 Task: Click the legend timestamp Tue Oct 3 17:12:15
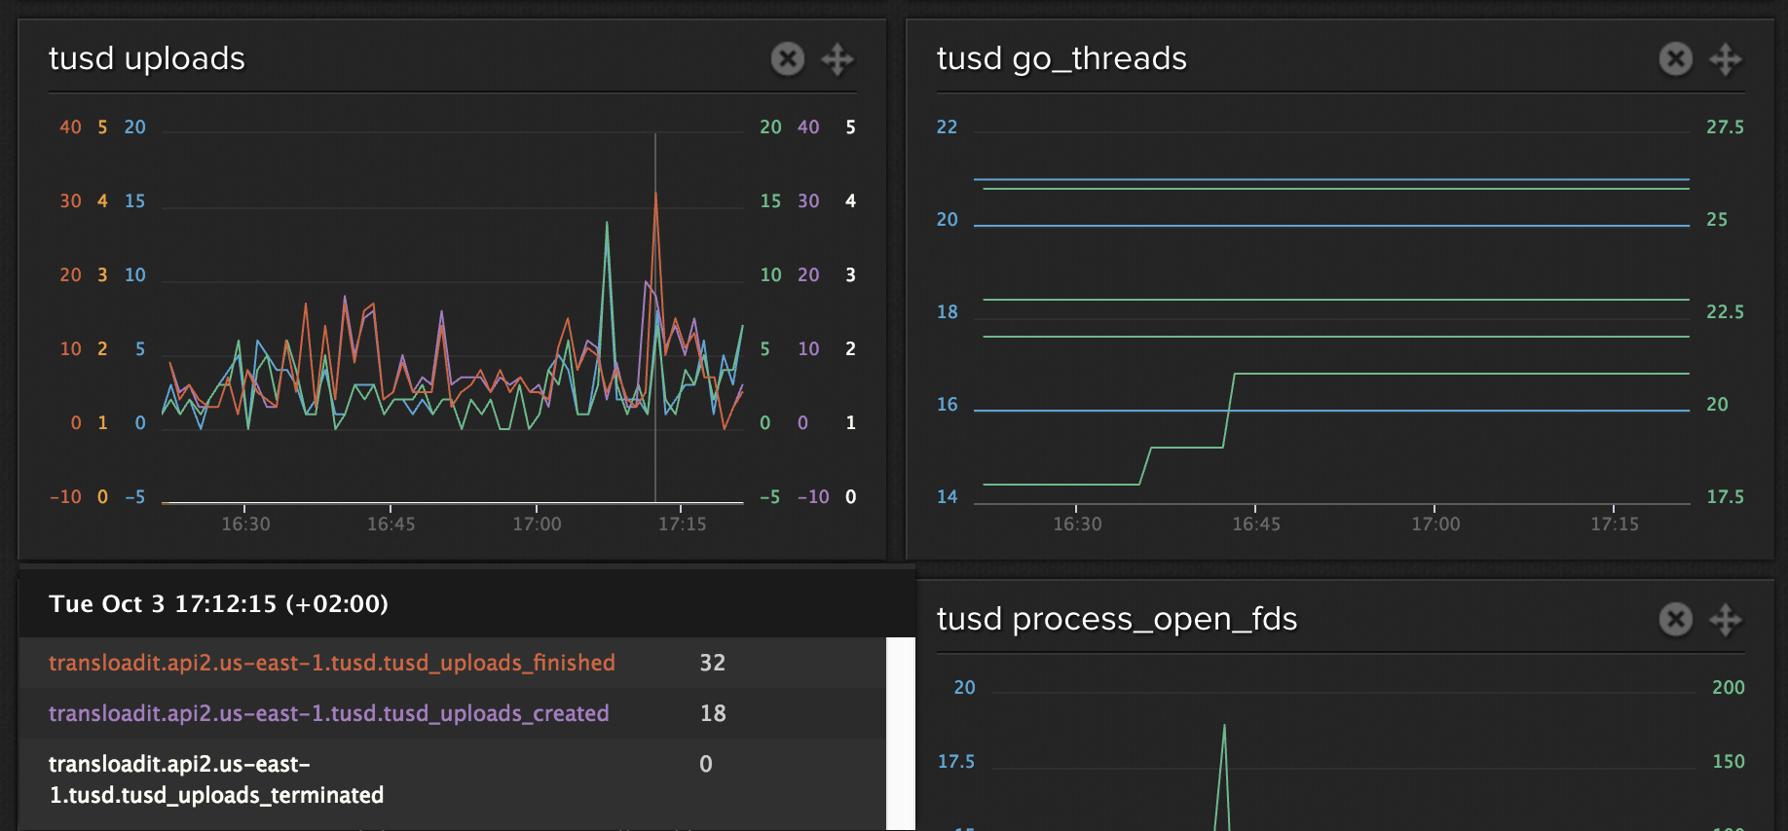218,604
